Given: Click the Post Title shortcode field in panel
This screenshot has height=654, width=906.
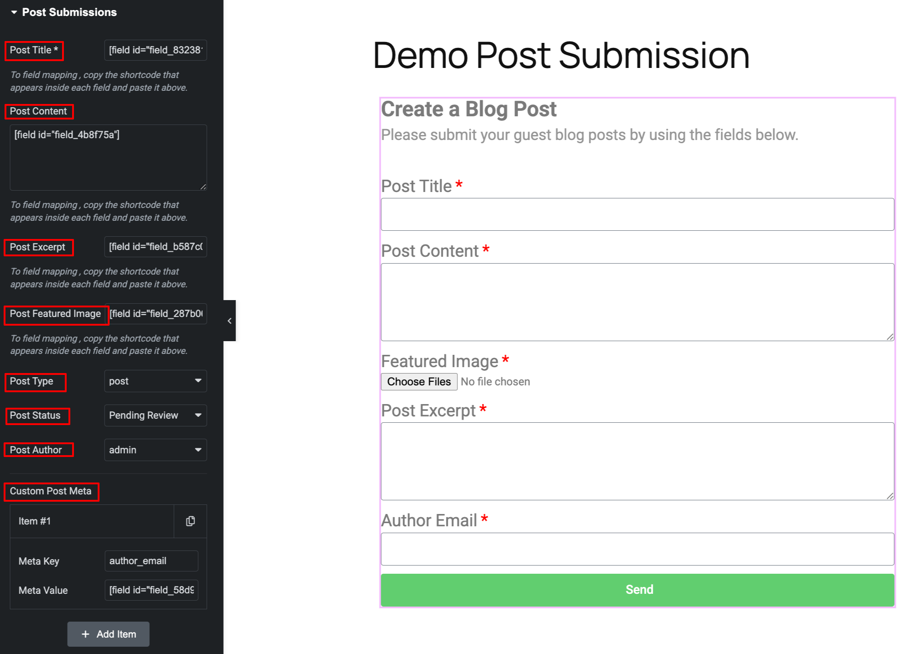Looking at the screenshot, I should [x=155, y=50].
